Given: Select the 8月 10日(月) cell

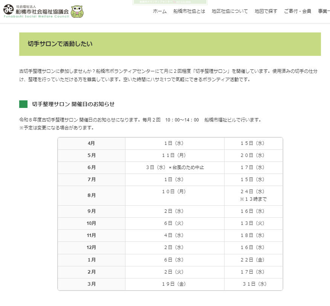Looking at the screenshot, I should tap(175, 195).
